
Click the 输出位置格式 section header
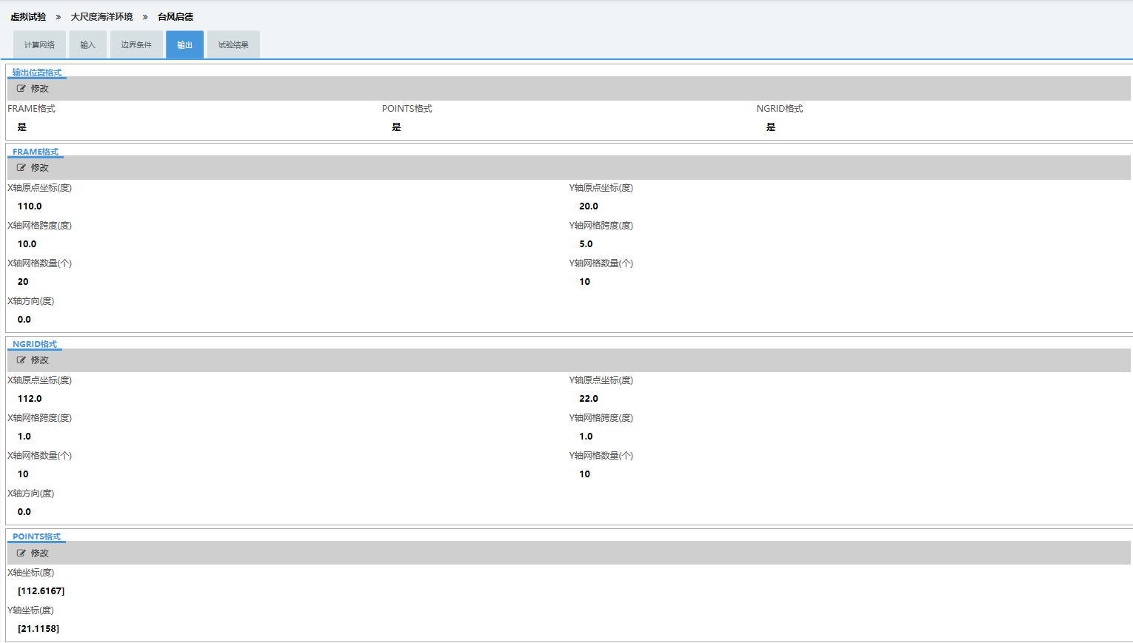(x=37, y=73)
